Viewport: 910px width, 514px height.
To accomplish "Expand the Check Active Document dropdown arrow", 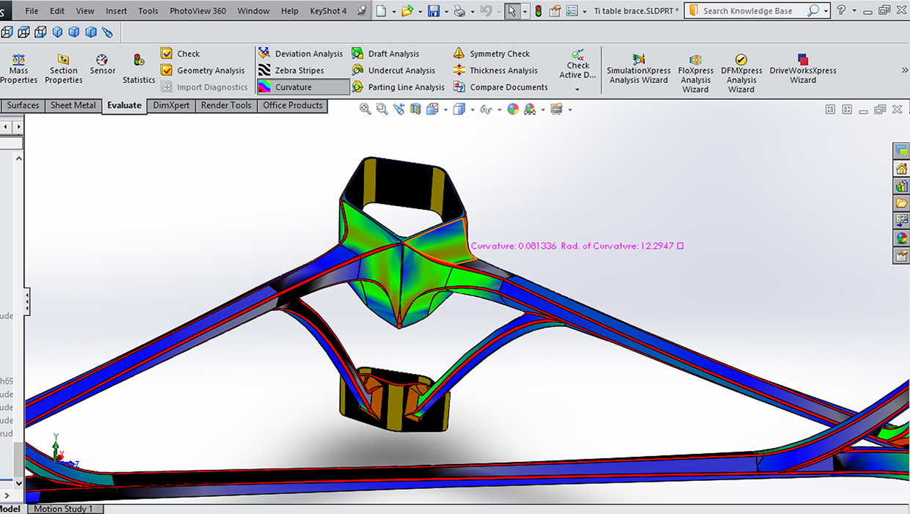I will [x=578, y=89].
